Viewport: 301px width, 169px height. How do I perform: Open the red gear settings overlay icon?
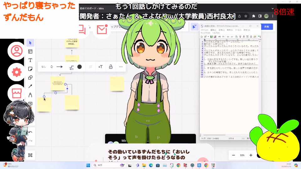[x=17, y=72]
